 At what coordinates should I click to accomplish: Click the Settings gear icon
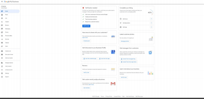coord(2,73)
